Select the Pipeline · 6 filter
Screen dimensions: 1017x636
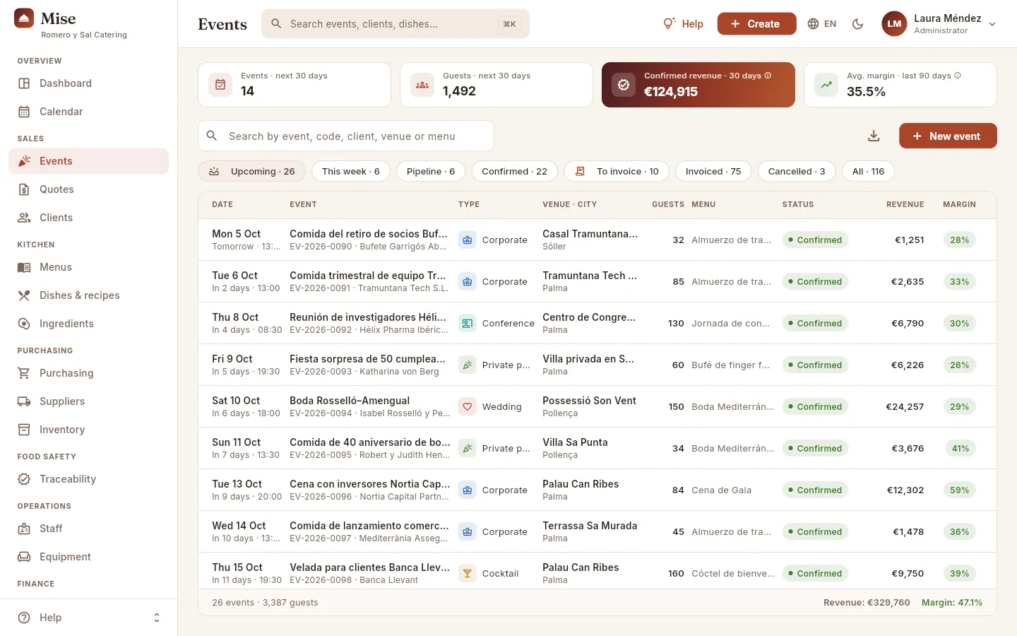coord(431,171)
